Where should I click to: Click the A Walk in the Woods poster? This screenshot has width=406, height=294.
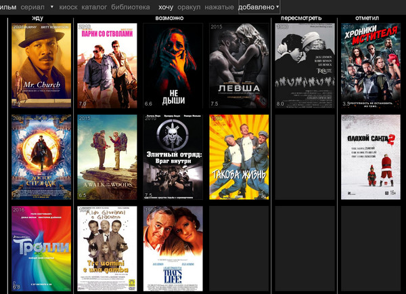pos(107,157)
